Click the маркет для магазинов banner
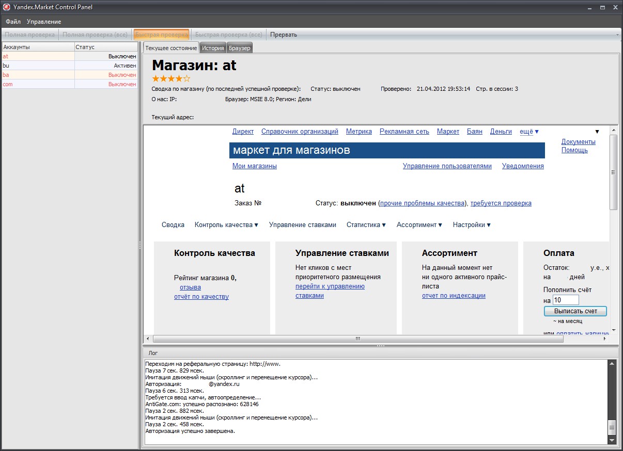This screenshot has width=623, height=451. coord(387,150)
